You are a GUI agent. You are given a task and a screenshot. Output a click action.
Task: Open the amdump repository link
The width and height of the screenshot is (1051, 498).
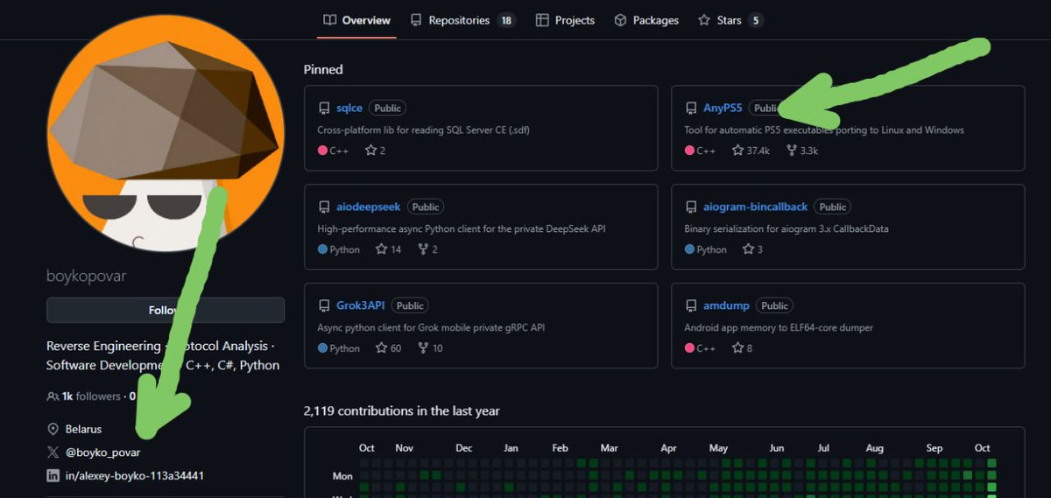[726, 306]
